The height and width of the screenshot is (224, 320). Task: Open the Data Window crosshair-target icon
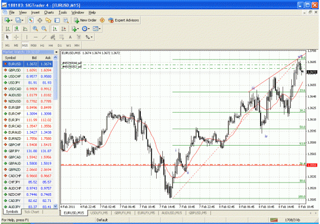[x=40, y=20]
